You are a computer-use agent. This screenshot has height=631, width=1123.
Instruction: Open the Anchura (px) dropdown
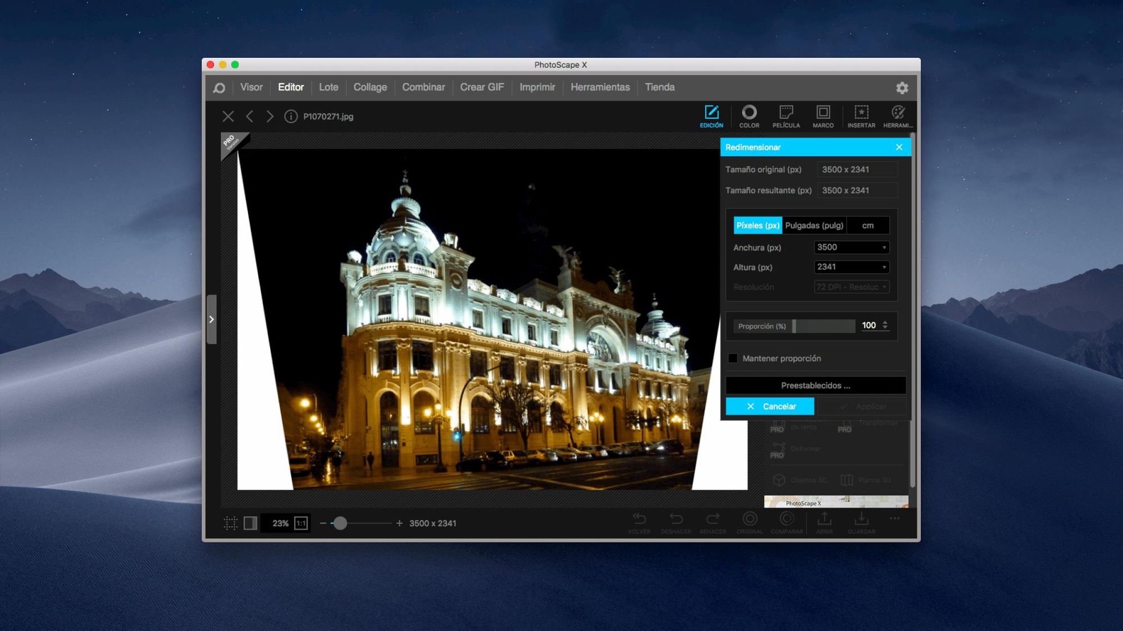pyautogui.click(x=851, y=247)
